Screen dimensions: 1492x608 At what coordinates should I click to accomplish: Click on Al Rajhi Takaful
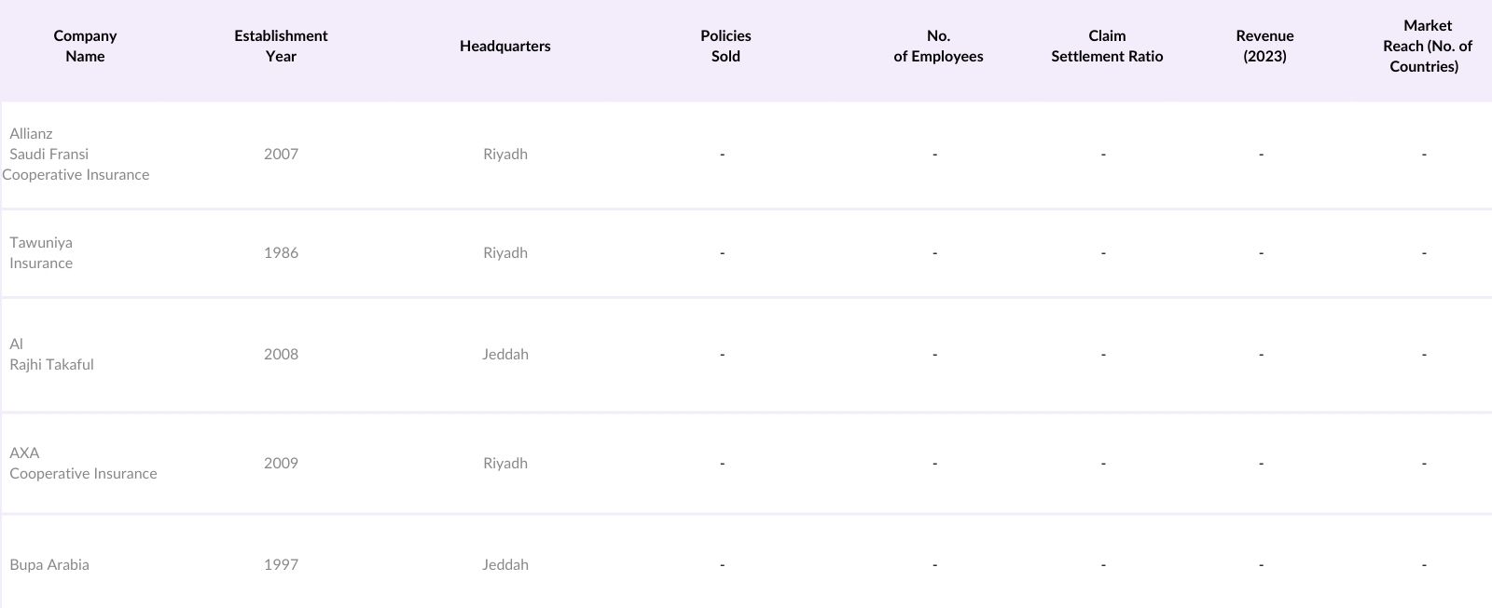(x=51, y=355)
